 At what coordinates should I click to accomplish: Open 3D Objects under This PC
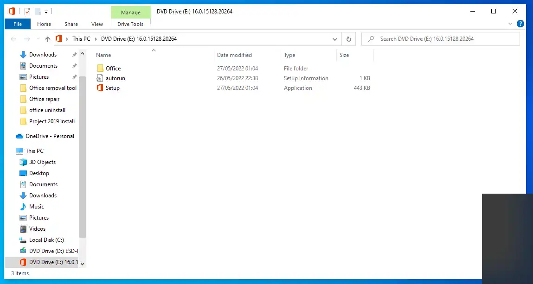pos(42,162)
